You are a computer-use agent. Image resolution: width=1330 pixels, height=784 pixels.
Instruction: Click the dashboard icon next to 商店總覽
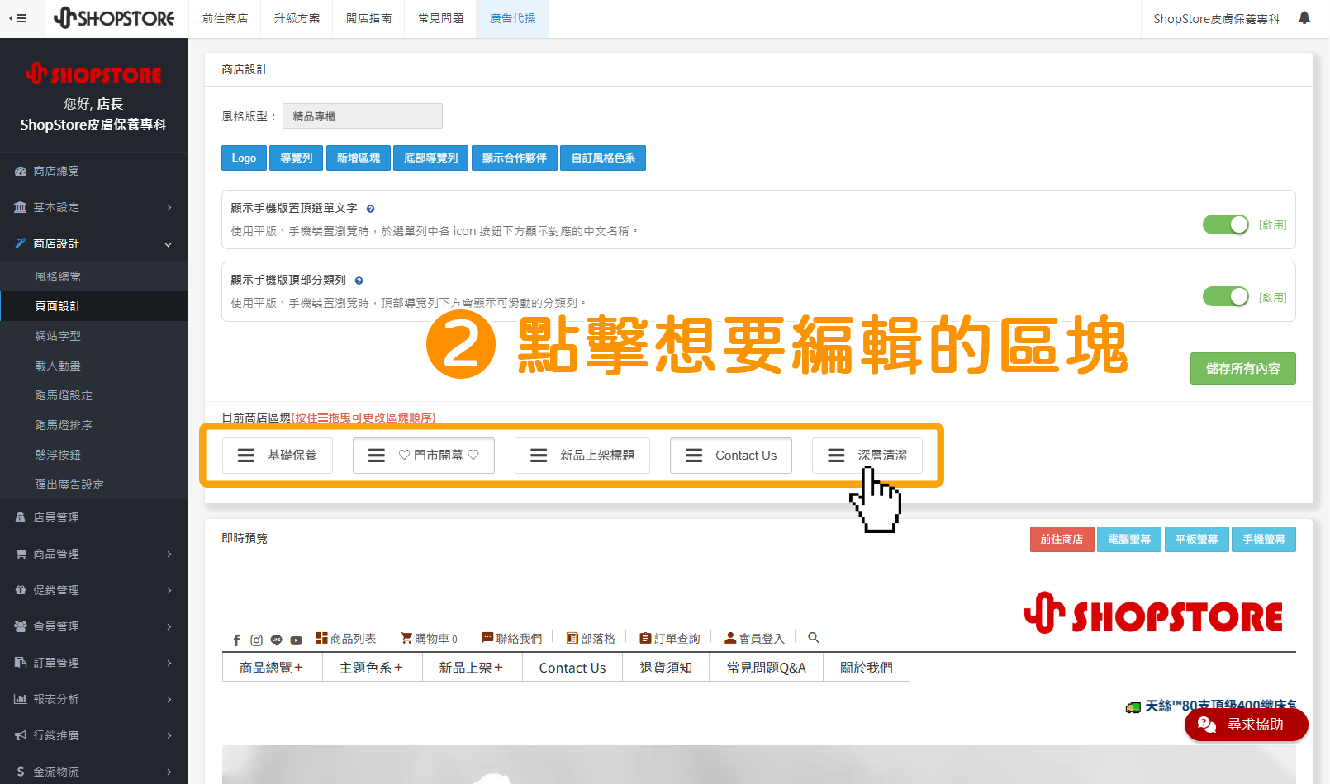pyautogui.click(x=21, y=172)
